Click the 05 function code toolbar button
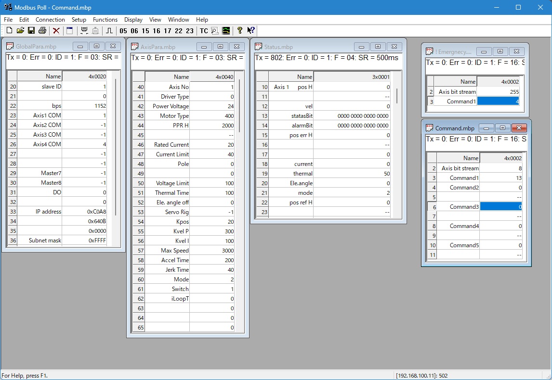552x380 pixels. click(x=123, y=31)
